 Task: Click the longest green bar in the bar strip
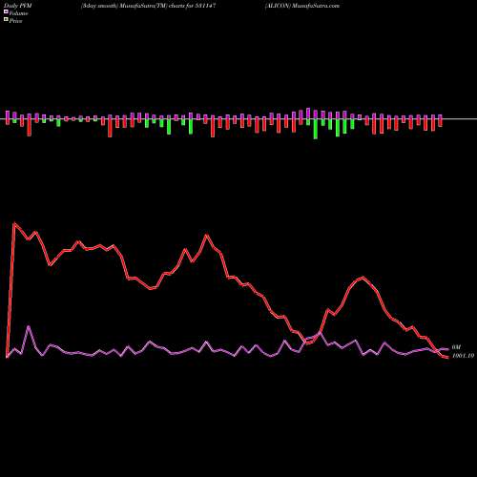[x=316, y=129]
